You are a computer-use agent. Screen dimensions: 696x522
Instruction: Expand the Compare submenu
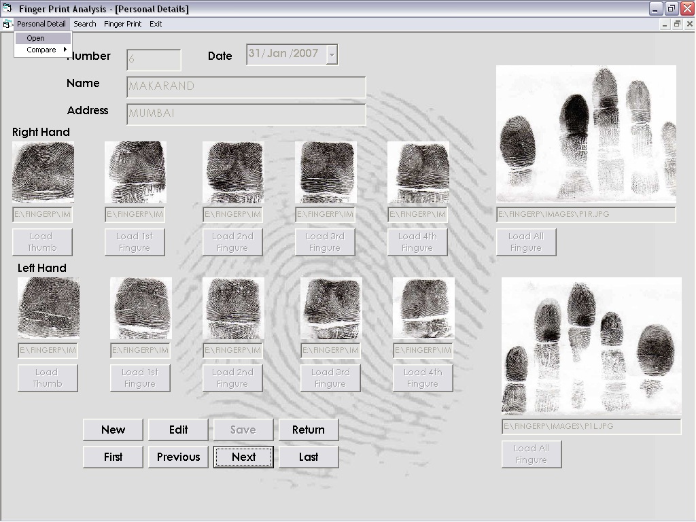pyautogui.click(x=42, y=50)
